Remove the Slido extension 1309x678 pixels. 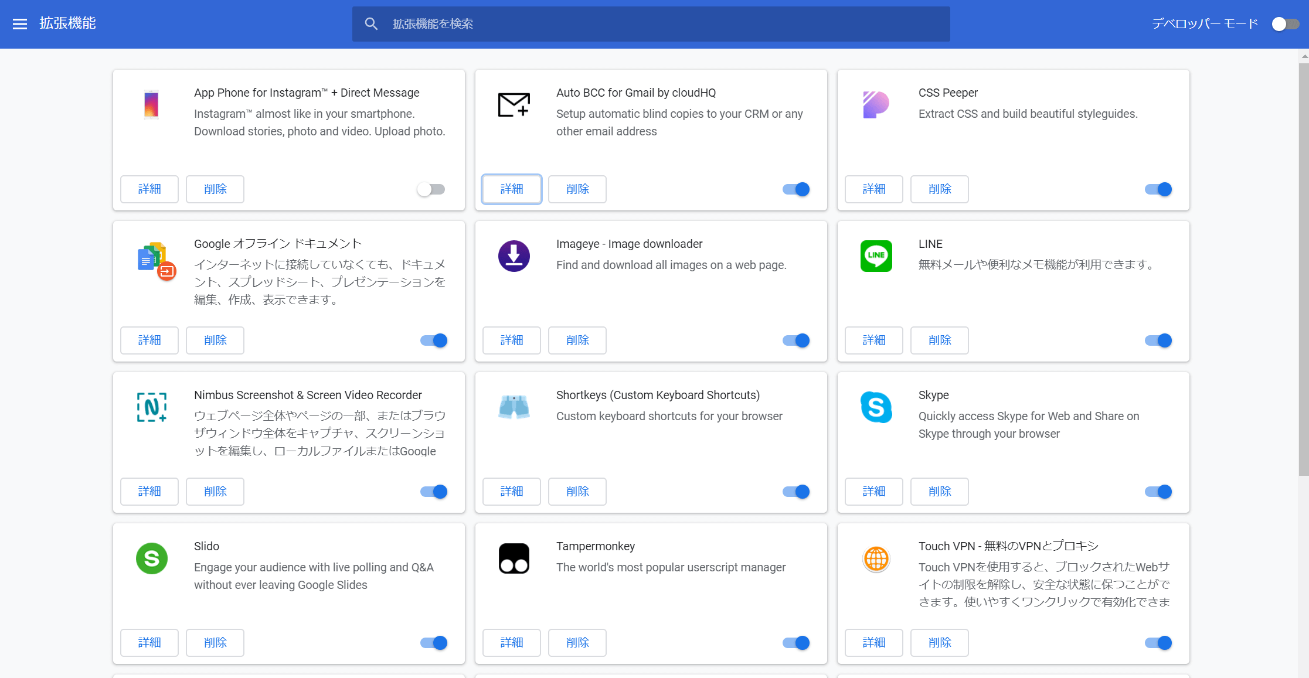pyautogui.click(x=215, y=643)
